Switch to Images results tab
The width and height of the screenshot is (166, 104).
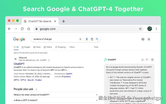[26, 47]
